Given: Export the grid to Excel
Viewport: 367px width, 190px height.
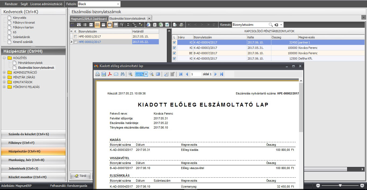Looking at the screenshot, I should point(161,25).
